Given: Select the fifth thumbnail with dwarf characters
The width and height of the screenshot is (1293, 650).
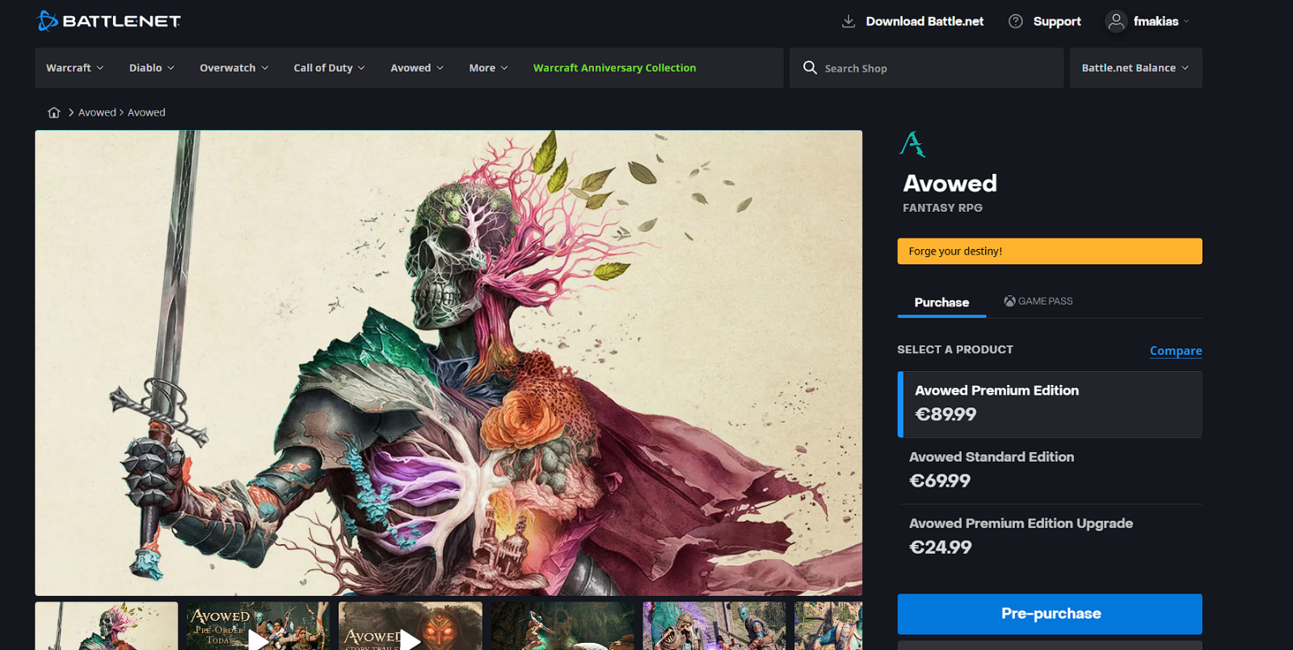Looking at the screenshot, I should pos(714,626).
